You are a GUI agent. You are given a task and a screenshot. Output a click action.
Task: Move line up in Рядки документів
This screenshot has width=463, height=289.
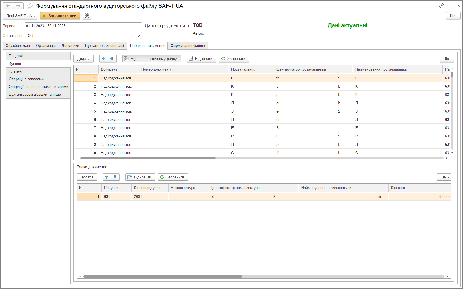pos(107,177)
